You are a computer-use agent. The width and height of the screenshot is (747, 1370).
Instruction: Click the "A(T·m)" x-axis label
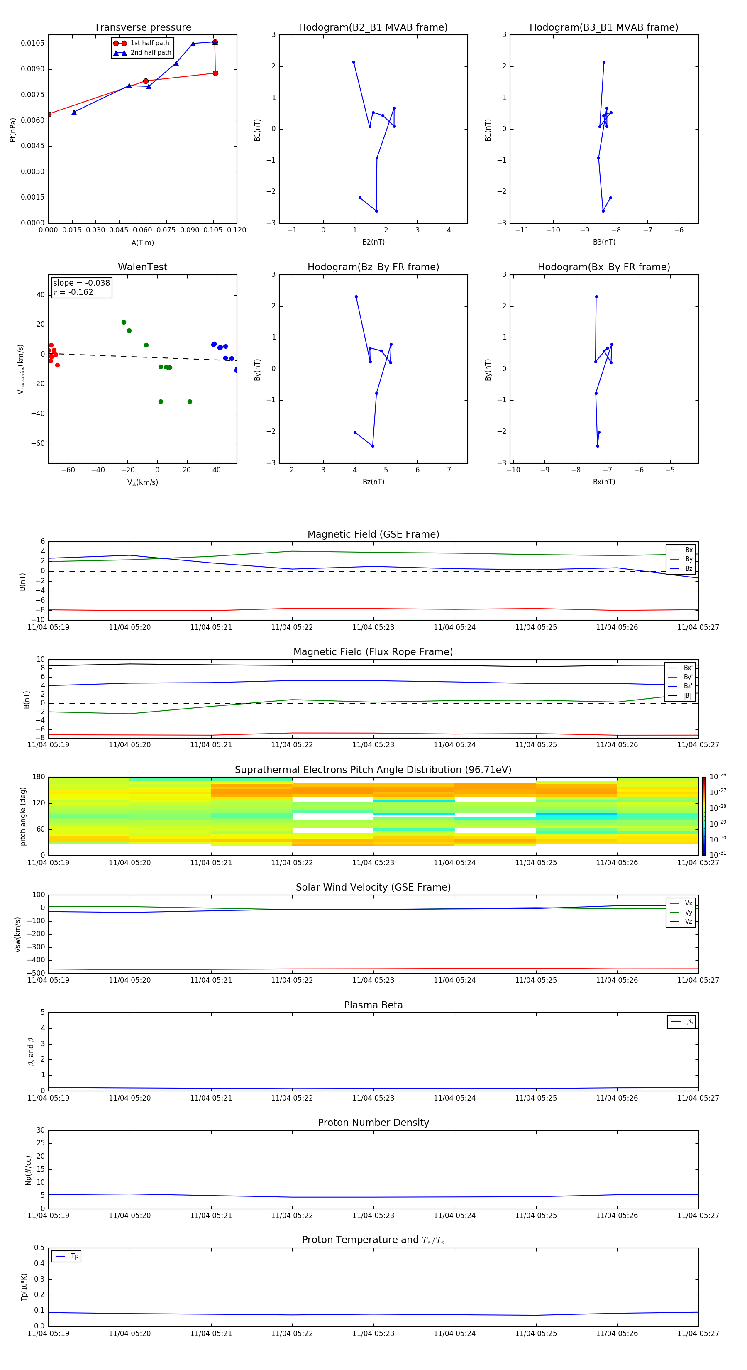142,242
